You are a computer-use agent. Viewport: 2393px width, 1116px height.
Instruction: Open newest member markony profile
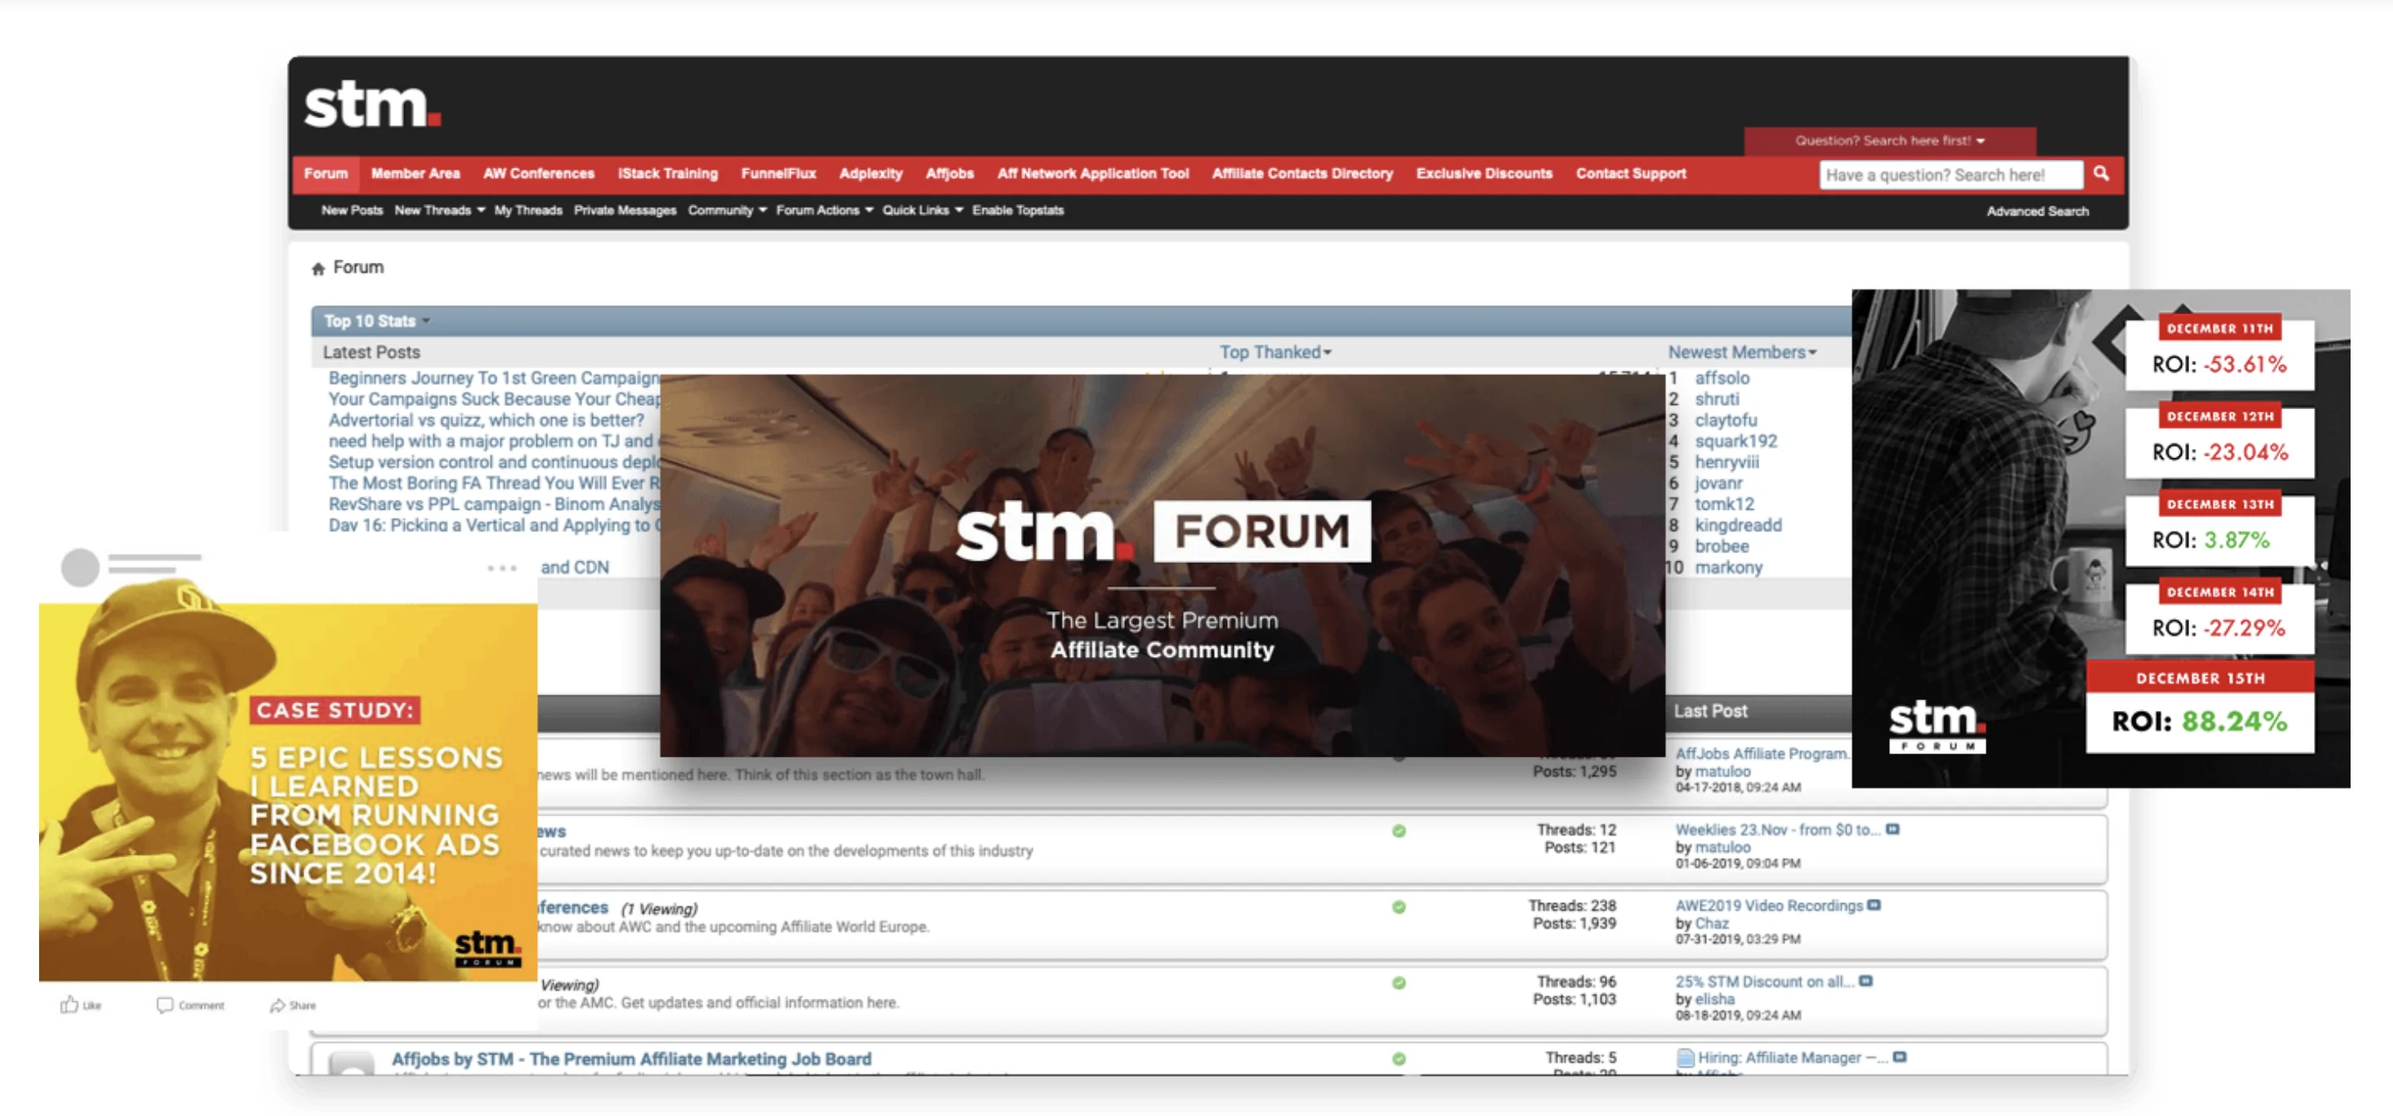tap(1728, 568)
